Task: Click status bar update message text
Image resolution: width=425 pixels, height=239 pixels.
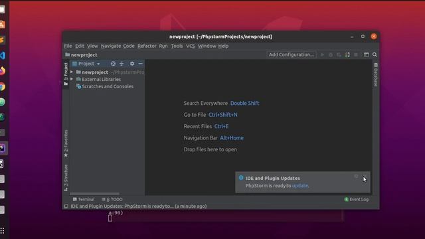Action: click(139, 206)
